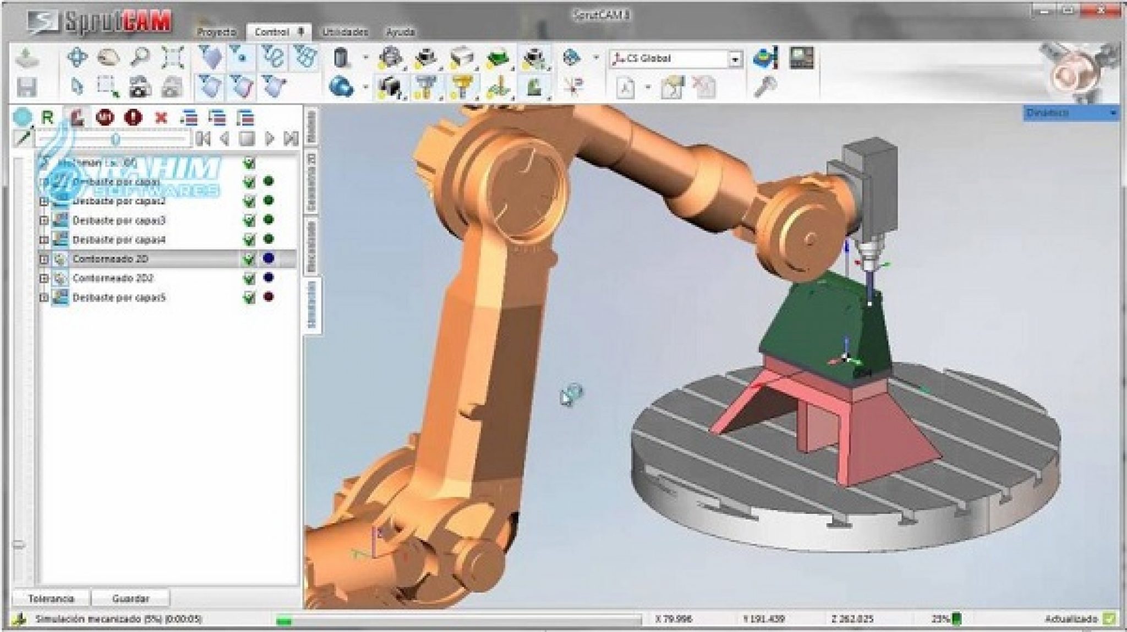The image size is (1127, 632).
Task: Click the camera snapshot icon
Action: [140, 87]
